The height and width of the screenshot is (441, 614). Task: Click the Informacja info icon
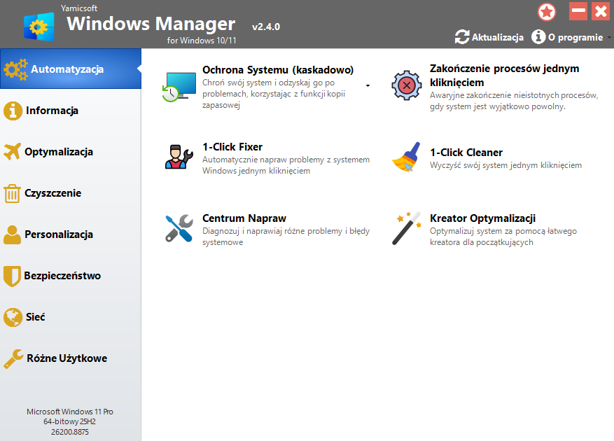pyautogui.click(x=13, y=111)
